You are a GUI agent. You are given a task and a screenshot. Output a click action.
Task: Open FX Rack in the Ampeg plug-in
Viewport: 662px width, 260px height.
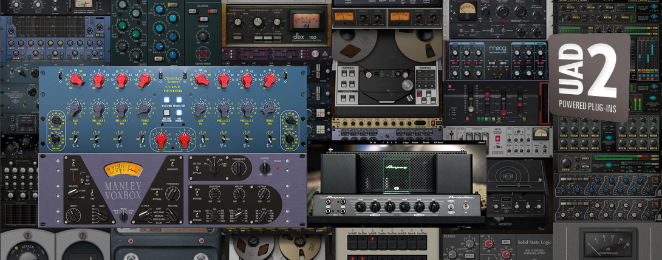pos(438,142)
